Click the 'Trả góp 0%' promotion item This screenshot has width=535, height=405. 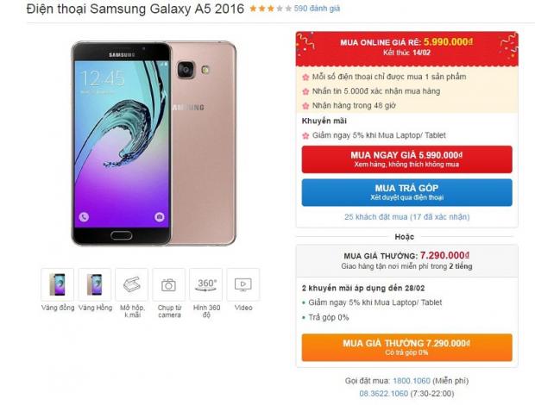tap(329, 317)
